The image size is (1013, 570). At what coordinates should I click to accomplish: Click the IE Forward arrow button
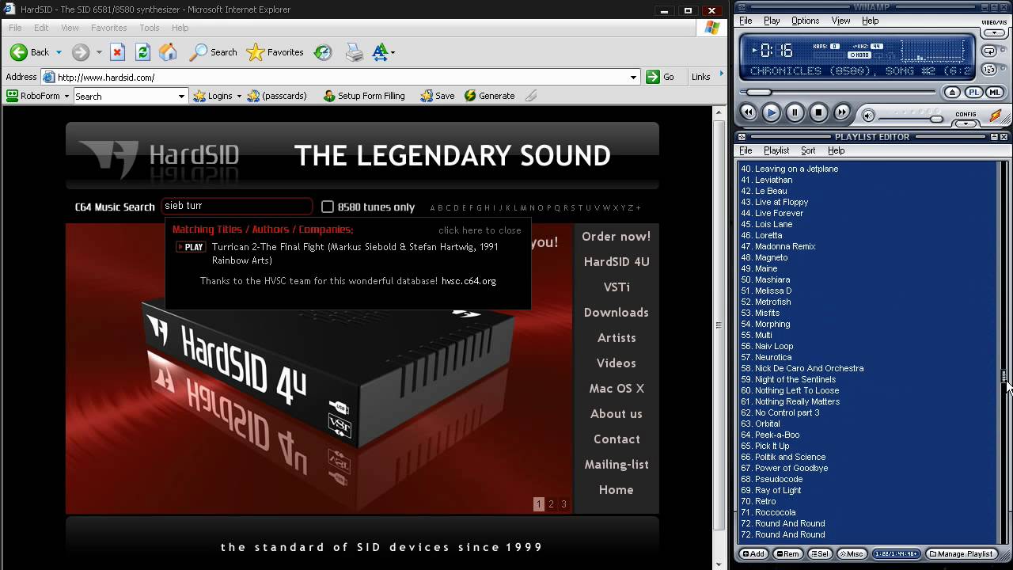point(81,52)
